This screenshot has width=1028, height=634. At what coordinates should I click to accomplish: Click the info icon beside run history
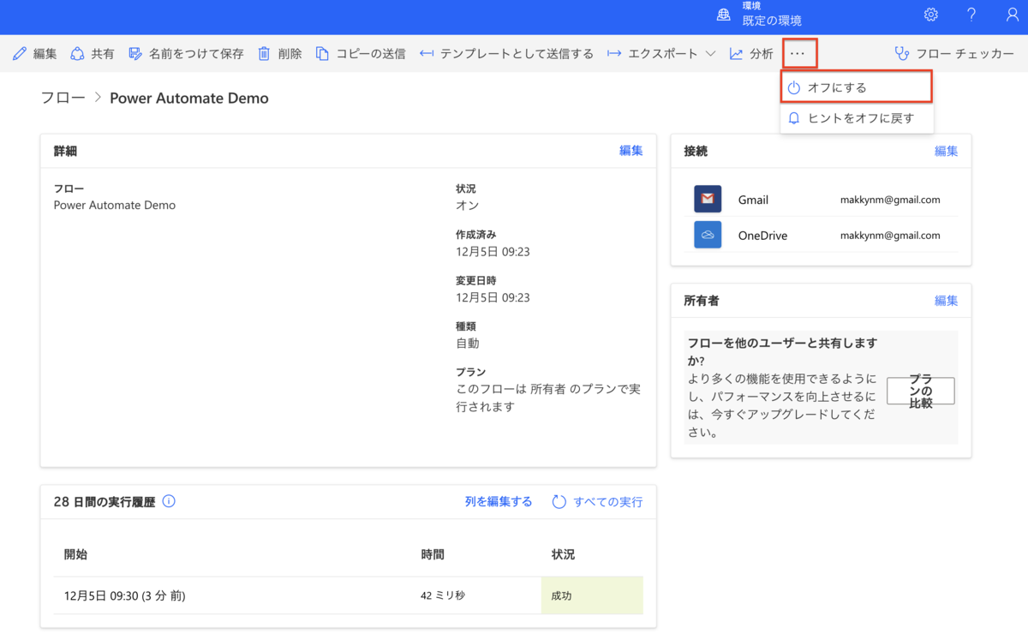coord(169,501)
